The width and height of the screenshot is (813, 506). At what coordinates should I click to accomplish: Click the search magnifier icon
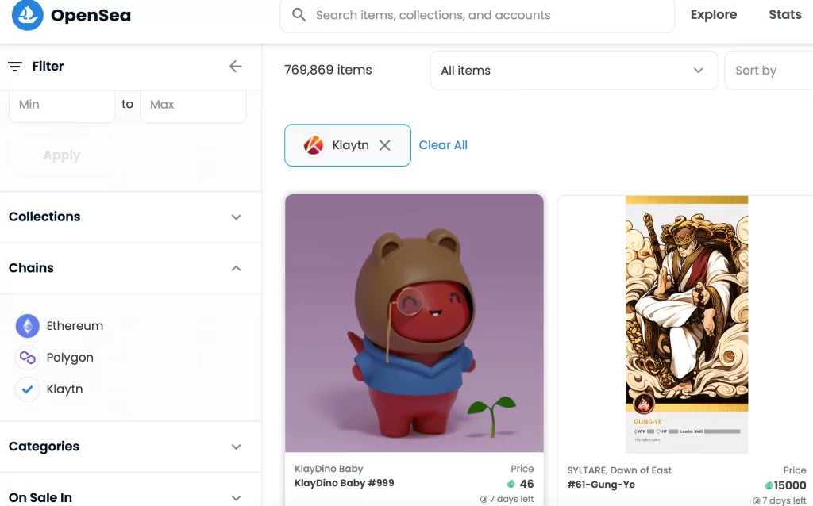point(299,14)
